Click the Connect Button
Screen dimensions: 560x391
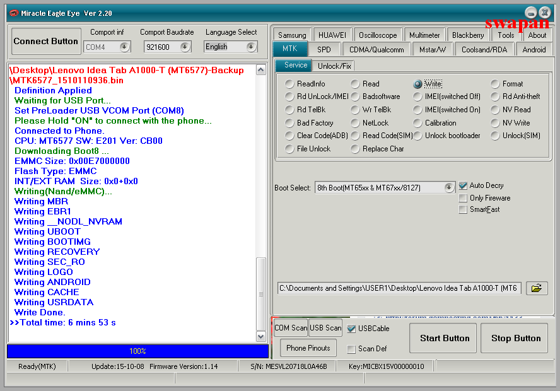pyautogui.click(x=45, y=41)
